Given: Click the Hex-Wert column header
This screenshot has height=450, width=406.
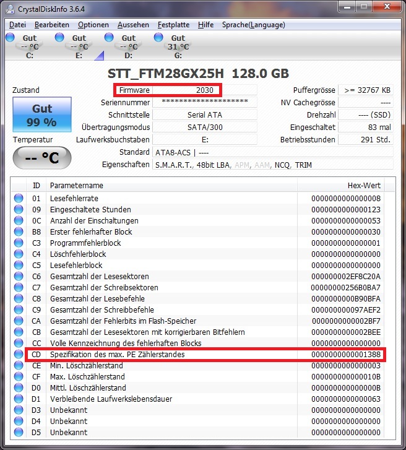Looking at the screenshot, I should 340,186.
